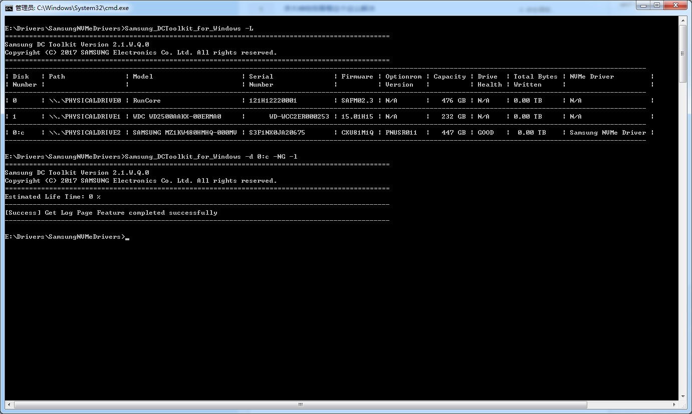
Task: Click the vertical scrollbar down arrow
Action: click(682, 396)
